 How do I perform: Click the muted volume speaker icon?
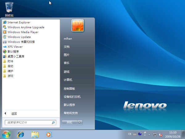pyautogui.click(x=160, y=134)
